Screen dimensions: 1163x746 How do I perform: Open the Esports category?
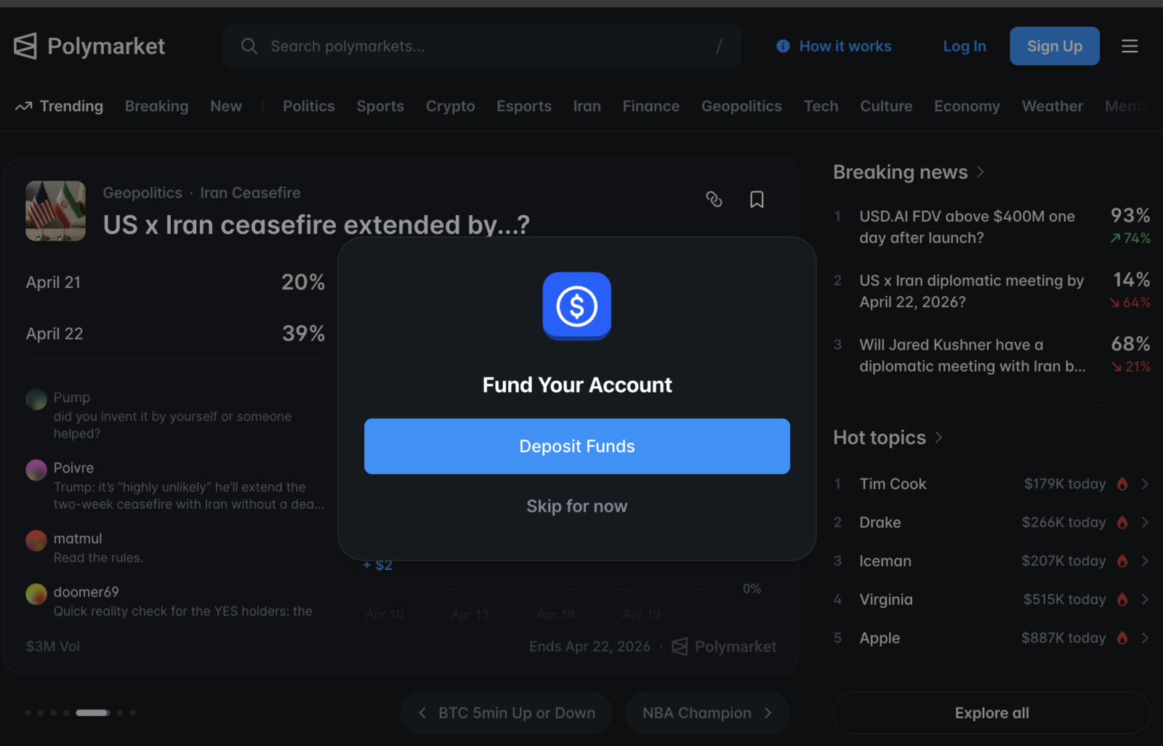[x=524, y=106]
